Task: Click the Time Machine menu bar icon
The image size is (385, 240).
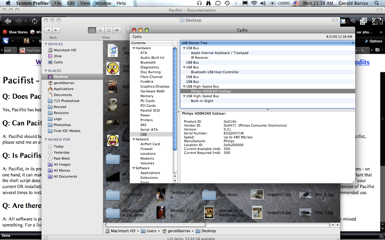Action: [227, 3]
